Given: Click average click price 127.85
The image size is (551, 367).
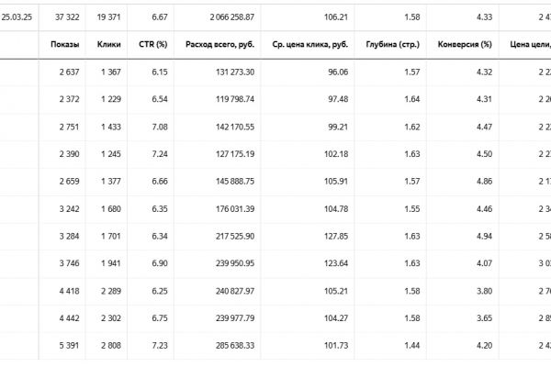Looking at the screenshot, I should [x=337, y=237].
